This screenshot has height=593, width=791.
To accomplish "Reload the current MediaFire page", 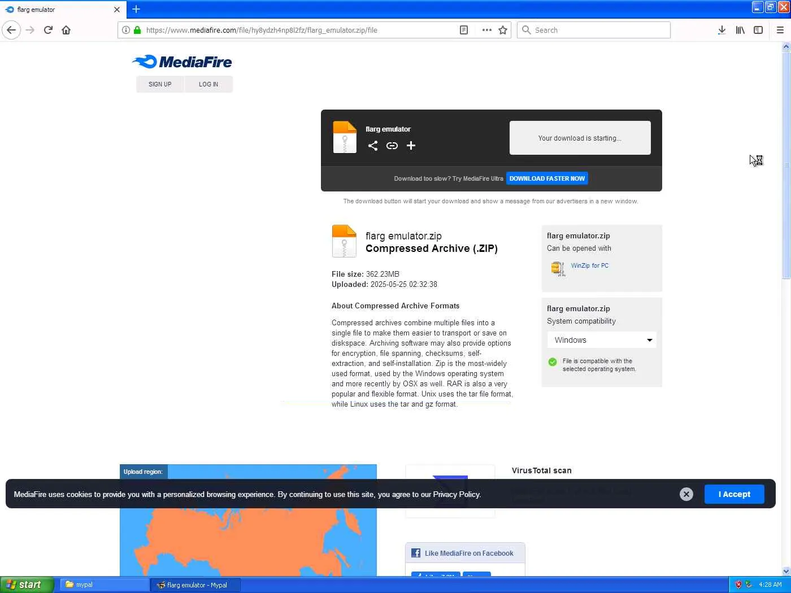I will click(x=48, y=30).
